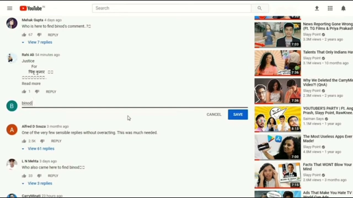Viewport: 353px width, 198px height.
Task: Dislike L N Mehta's comment
Action: tap(39, 176)
